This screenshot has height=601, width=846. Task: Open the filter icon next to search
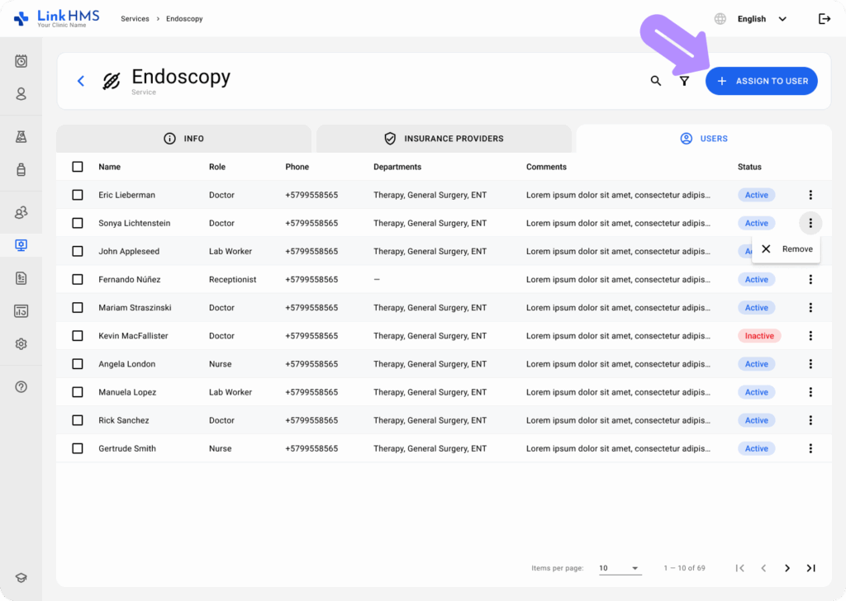pos(684,81)
